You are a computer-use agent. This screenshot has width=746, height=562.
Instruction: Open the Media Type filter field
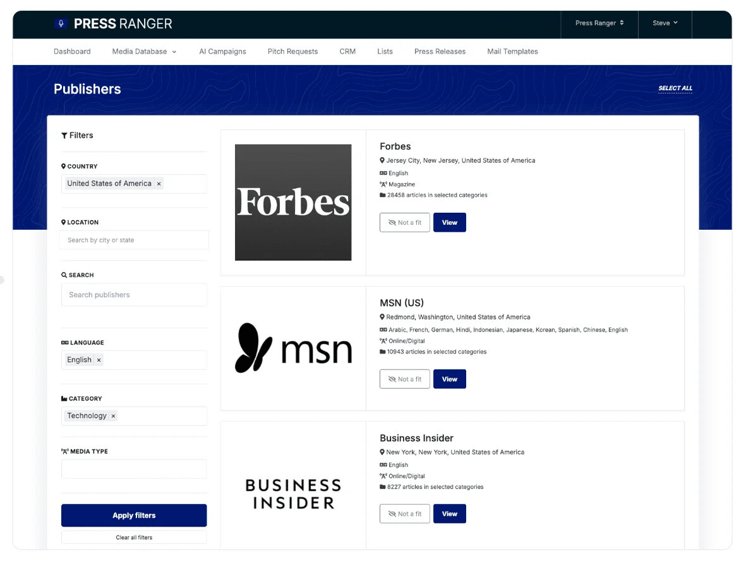pyautogui.click(x=134, y=469)
